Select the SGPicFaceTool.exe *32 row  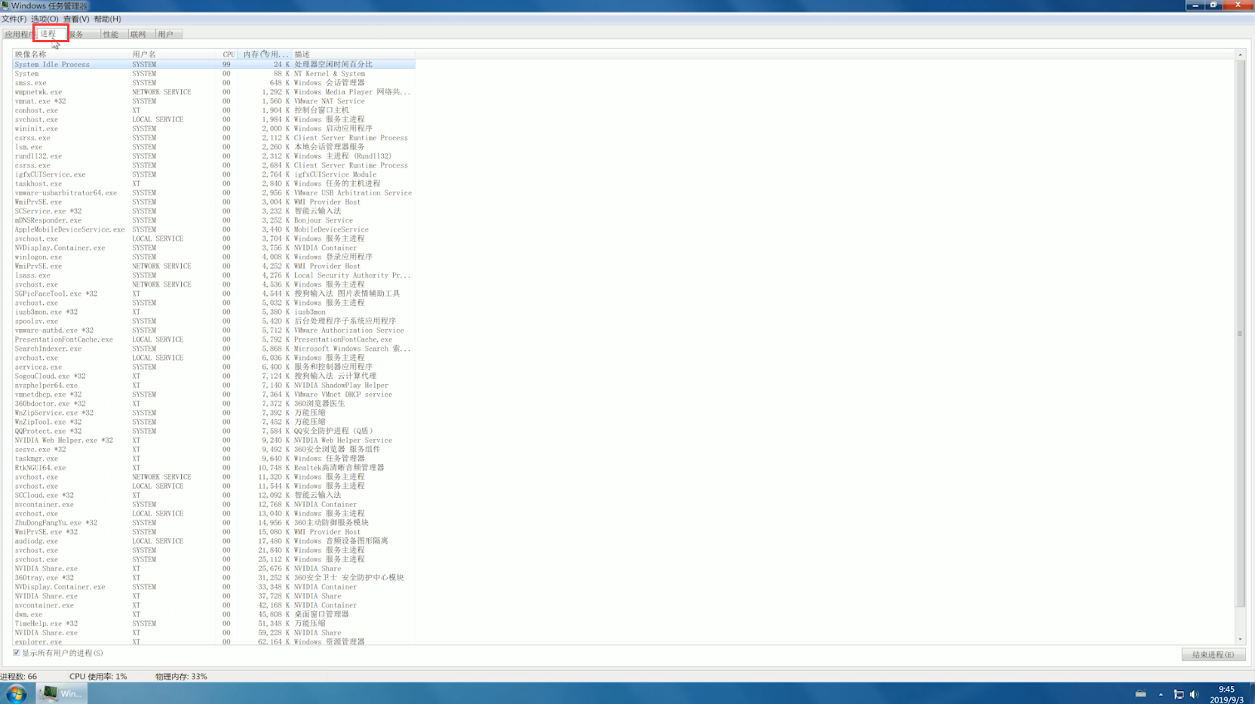tap(213, 294)
